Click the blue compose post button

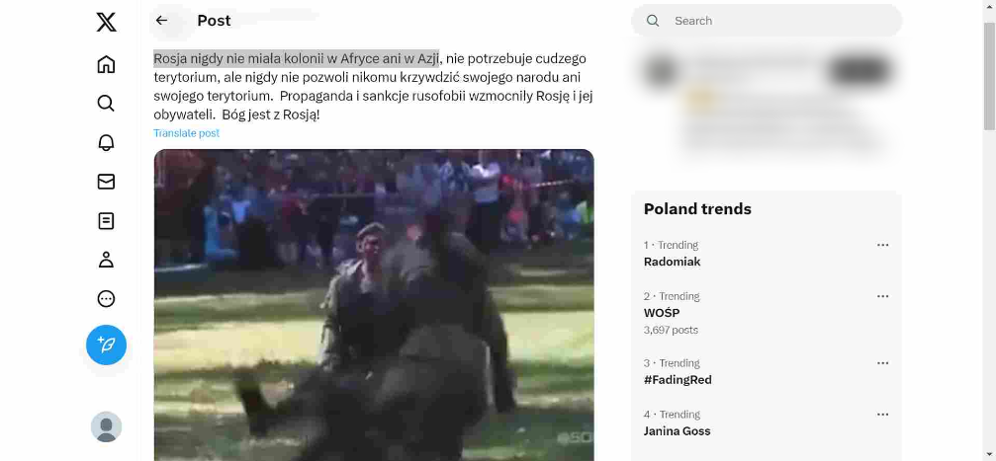[106, 345]
